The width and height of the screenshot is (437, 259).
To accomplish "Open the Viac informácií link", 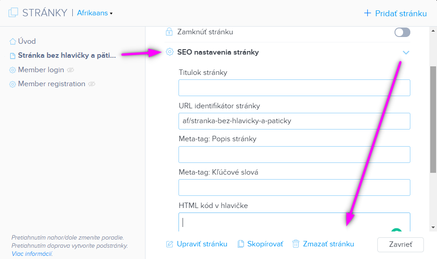I will point(32,254).
